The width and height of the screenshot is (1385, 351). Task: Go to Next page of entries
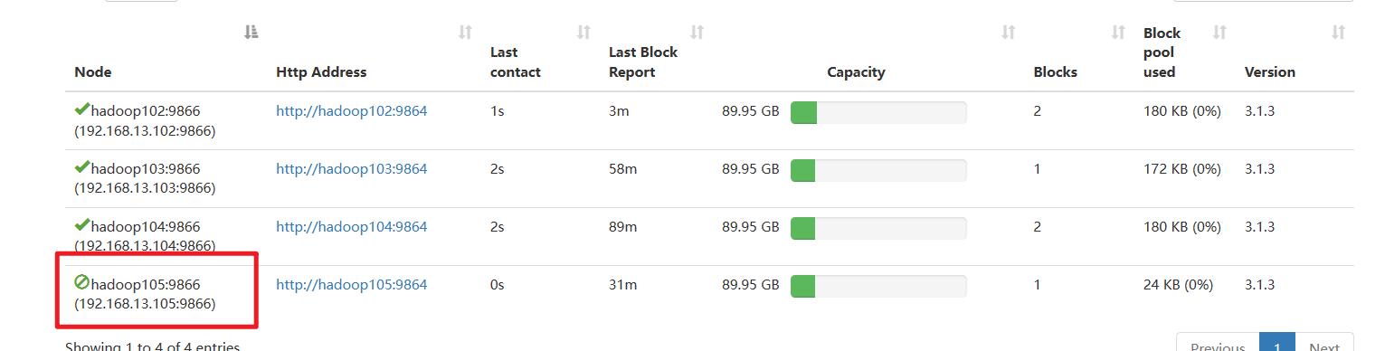(1324, 342)
